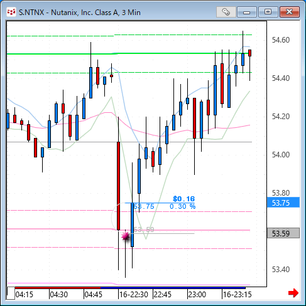Click the red right arrow scroll icon

(x=293, y=293)
